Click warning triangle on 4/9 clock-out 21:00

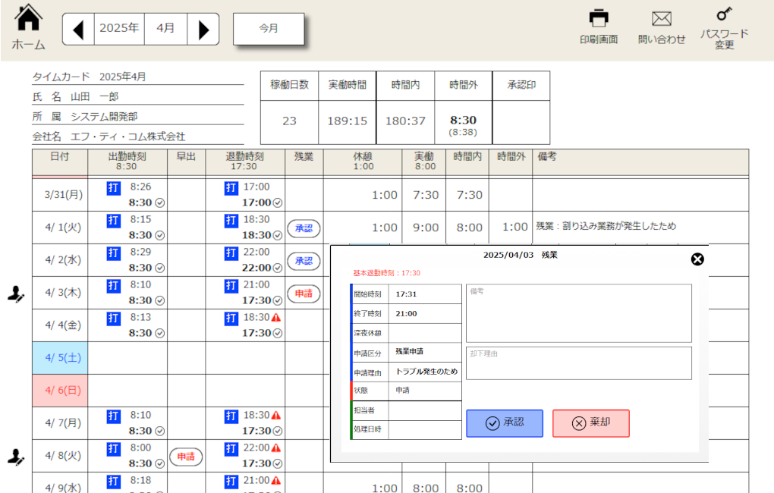click(x=276, y=481)
